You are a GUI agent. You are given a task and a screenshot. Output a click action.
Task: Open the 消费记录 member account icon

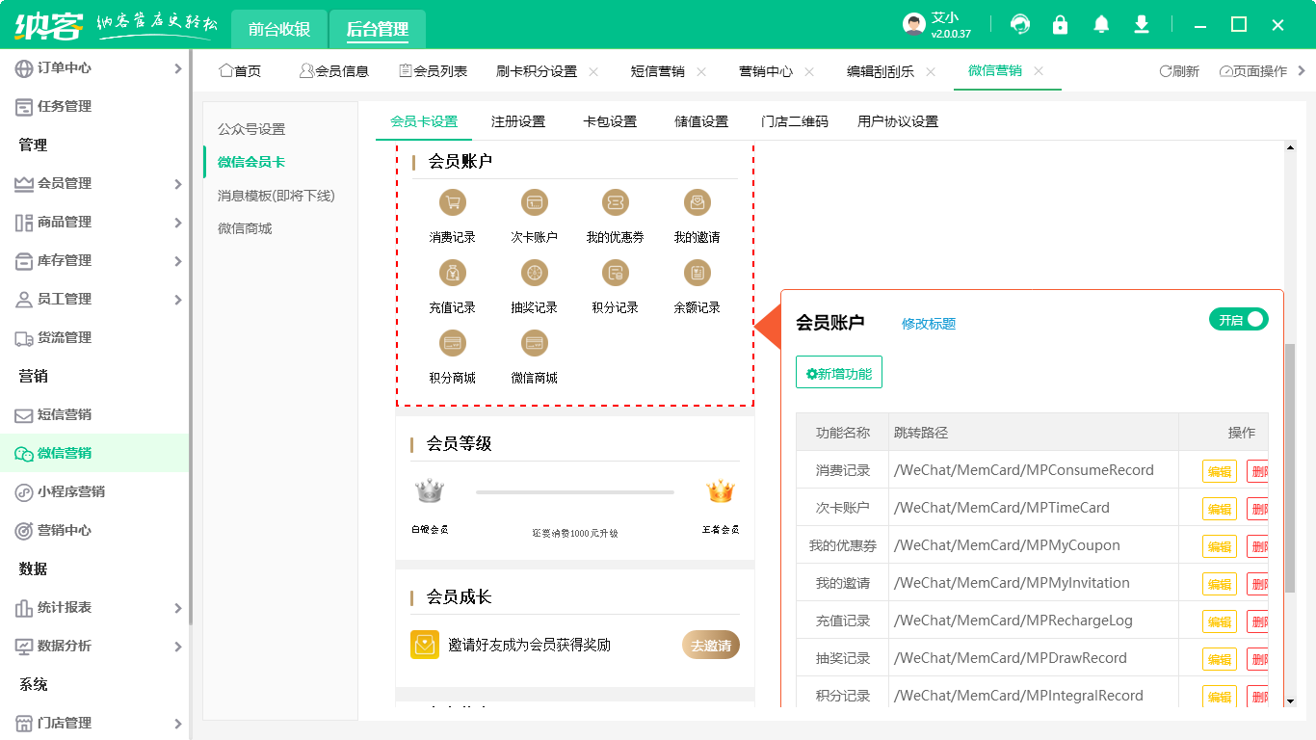point(453,202)
